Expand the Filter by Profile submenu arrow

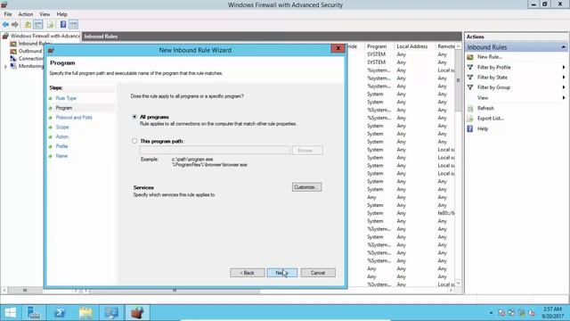pos(564,68)
